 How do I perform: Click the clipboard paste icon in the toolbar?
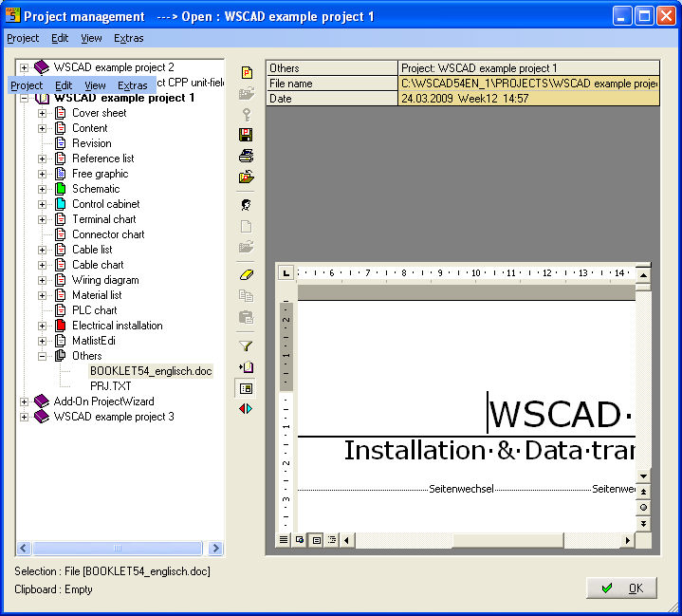click(x=246, y=317)
